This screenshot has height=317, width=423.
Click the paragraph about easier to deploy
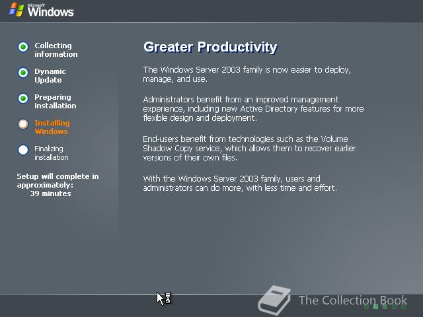coord(247,75)
